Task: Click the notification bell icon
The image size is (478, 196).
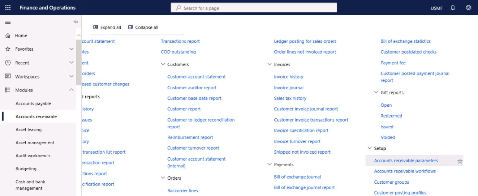Action: tap(453, 7)
